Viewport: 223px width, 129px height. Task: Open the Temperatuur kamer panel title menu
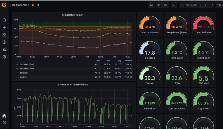click(72, 15)
